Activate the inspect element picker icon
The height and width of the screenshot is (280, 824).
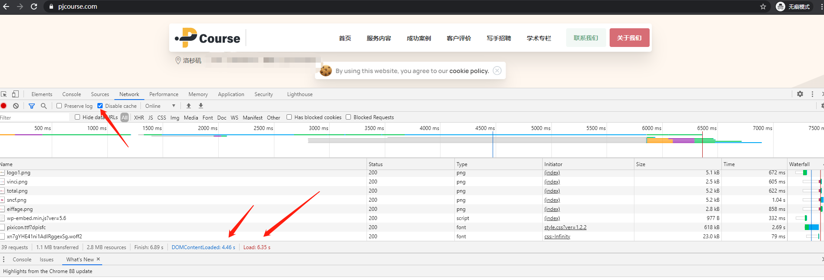pos(4,94)
